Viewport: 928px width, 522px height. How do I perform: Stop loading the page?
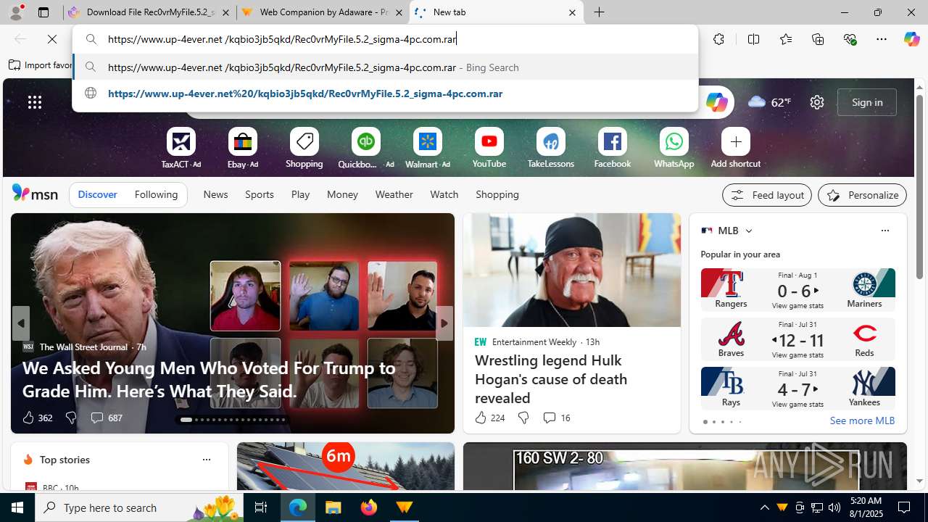click(x=52, y=39)
